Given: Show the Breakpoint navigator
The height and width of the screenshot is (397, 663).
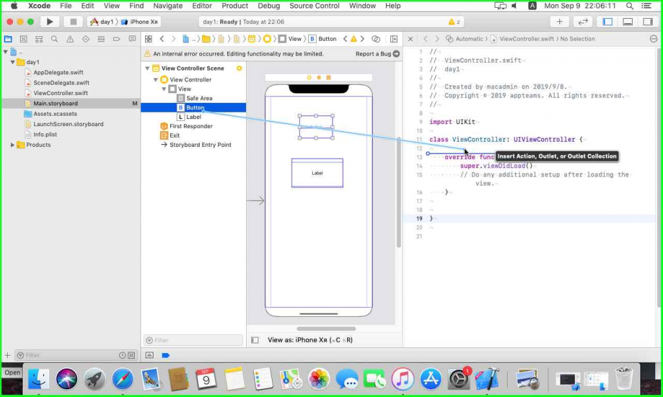Looking at the screenshot, I should coord(117,39).
